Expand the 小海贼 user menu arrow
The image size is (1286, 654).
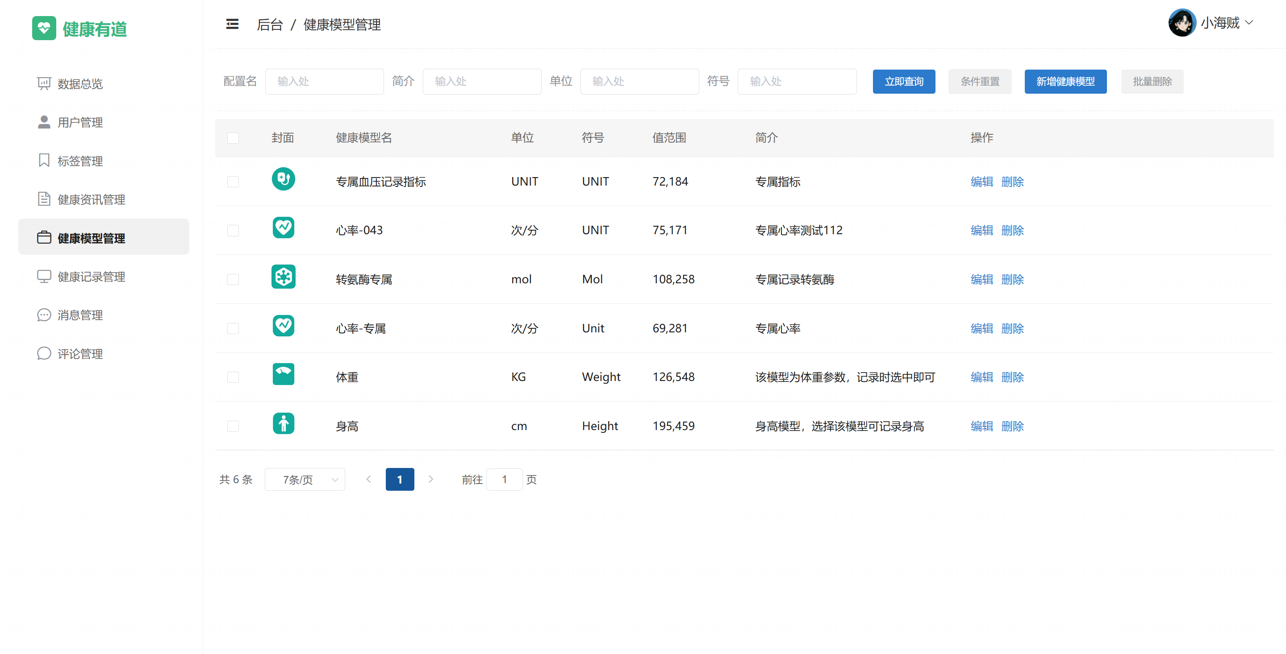coord(1249,23)
